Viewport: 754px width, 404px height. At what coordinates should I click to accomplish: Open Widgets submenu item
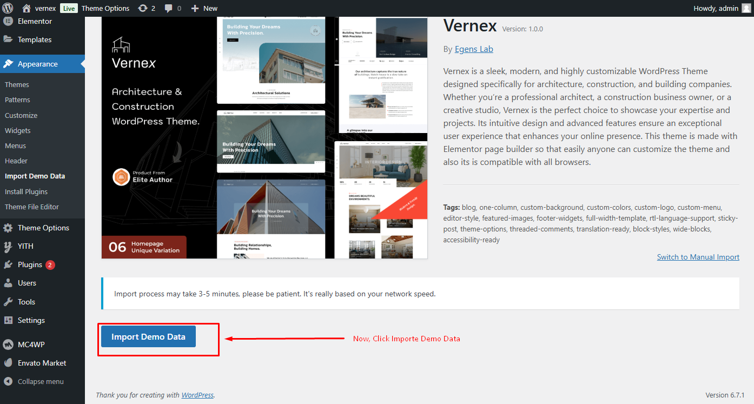18,130
